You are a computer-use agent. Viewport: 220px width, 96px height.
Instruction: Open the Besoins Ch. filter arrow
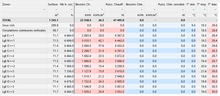[89, 10]
